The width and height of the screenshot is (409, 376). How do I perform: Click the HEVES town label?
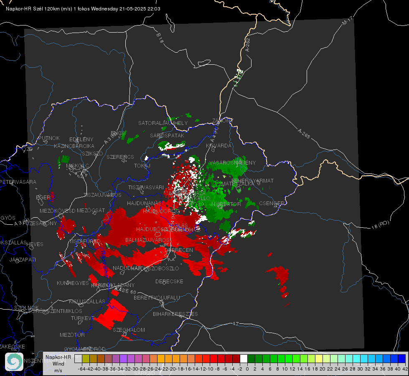pyautogui.click(x=35, y=244)
